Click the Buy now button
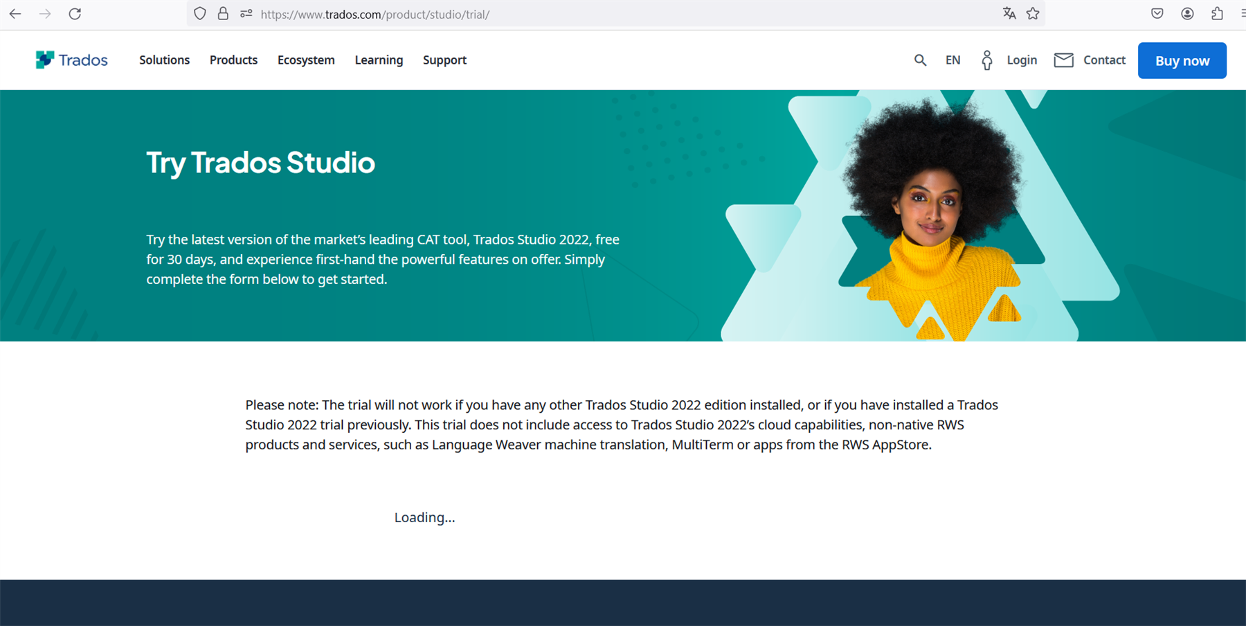1246x626 pixels. [x=1182, y=60]
